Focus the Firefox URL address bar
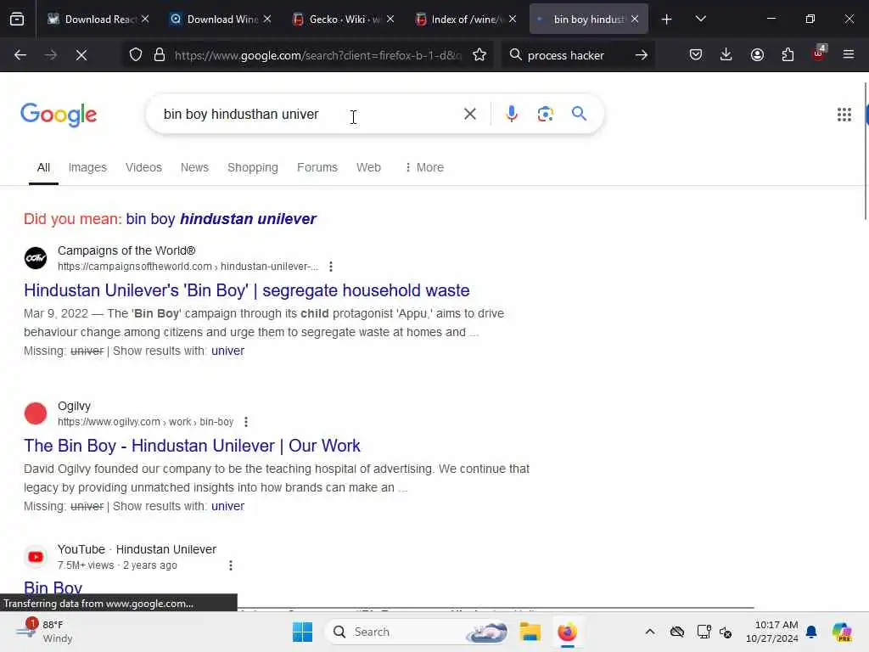 [317, 55]
